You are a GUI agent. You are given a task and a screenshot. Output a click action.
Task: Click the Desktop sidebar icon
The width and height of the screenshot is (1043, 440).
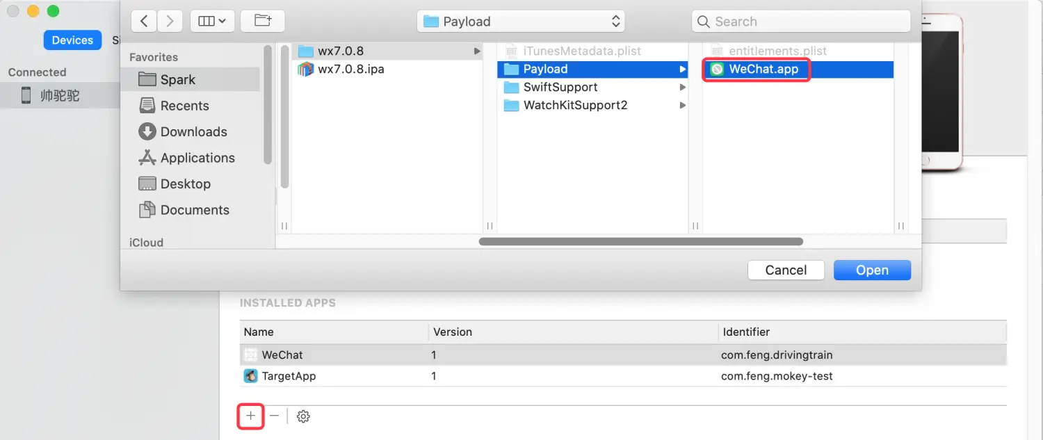click(147, 184)
